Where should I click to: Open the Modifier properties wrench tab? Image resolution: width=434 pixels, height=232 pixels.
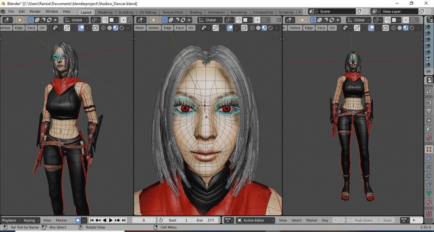point(429,158)
